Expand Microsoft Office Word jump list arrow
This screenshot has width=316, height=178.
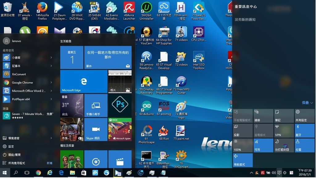coord(51,91)
